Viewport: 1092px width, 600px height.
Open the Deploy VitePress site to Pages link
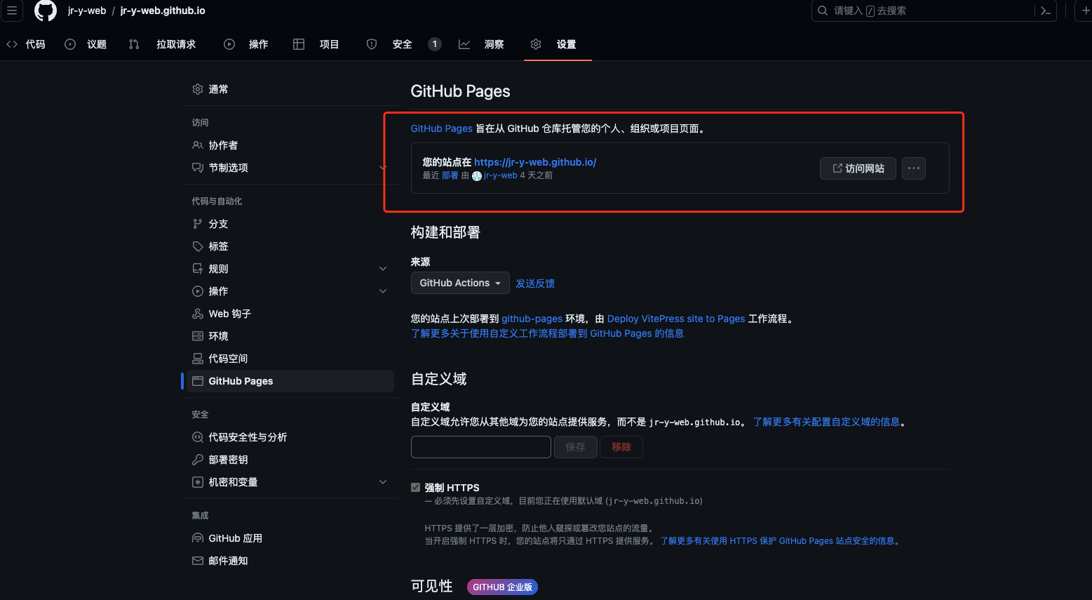(676, 319)
